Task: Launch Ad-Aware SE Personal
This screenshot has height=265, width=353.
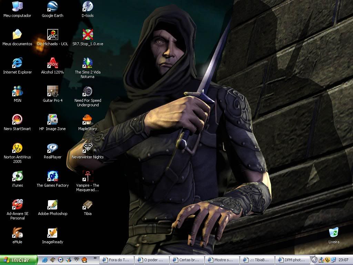Action: click(17, 209)
